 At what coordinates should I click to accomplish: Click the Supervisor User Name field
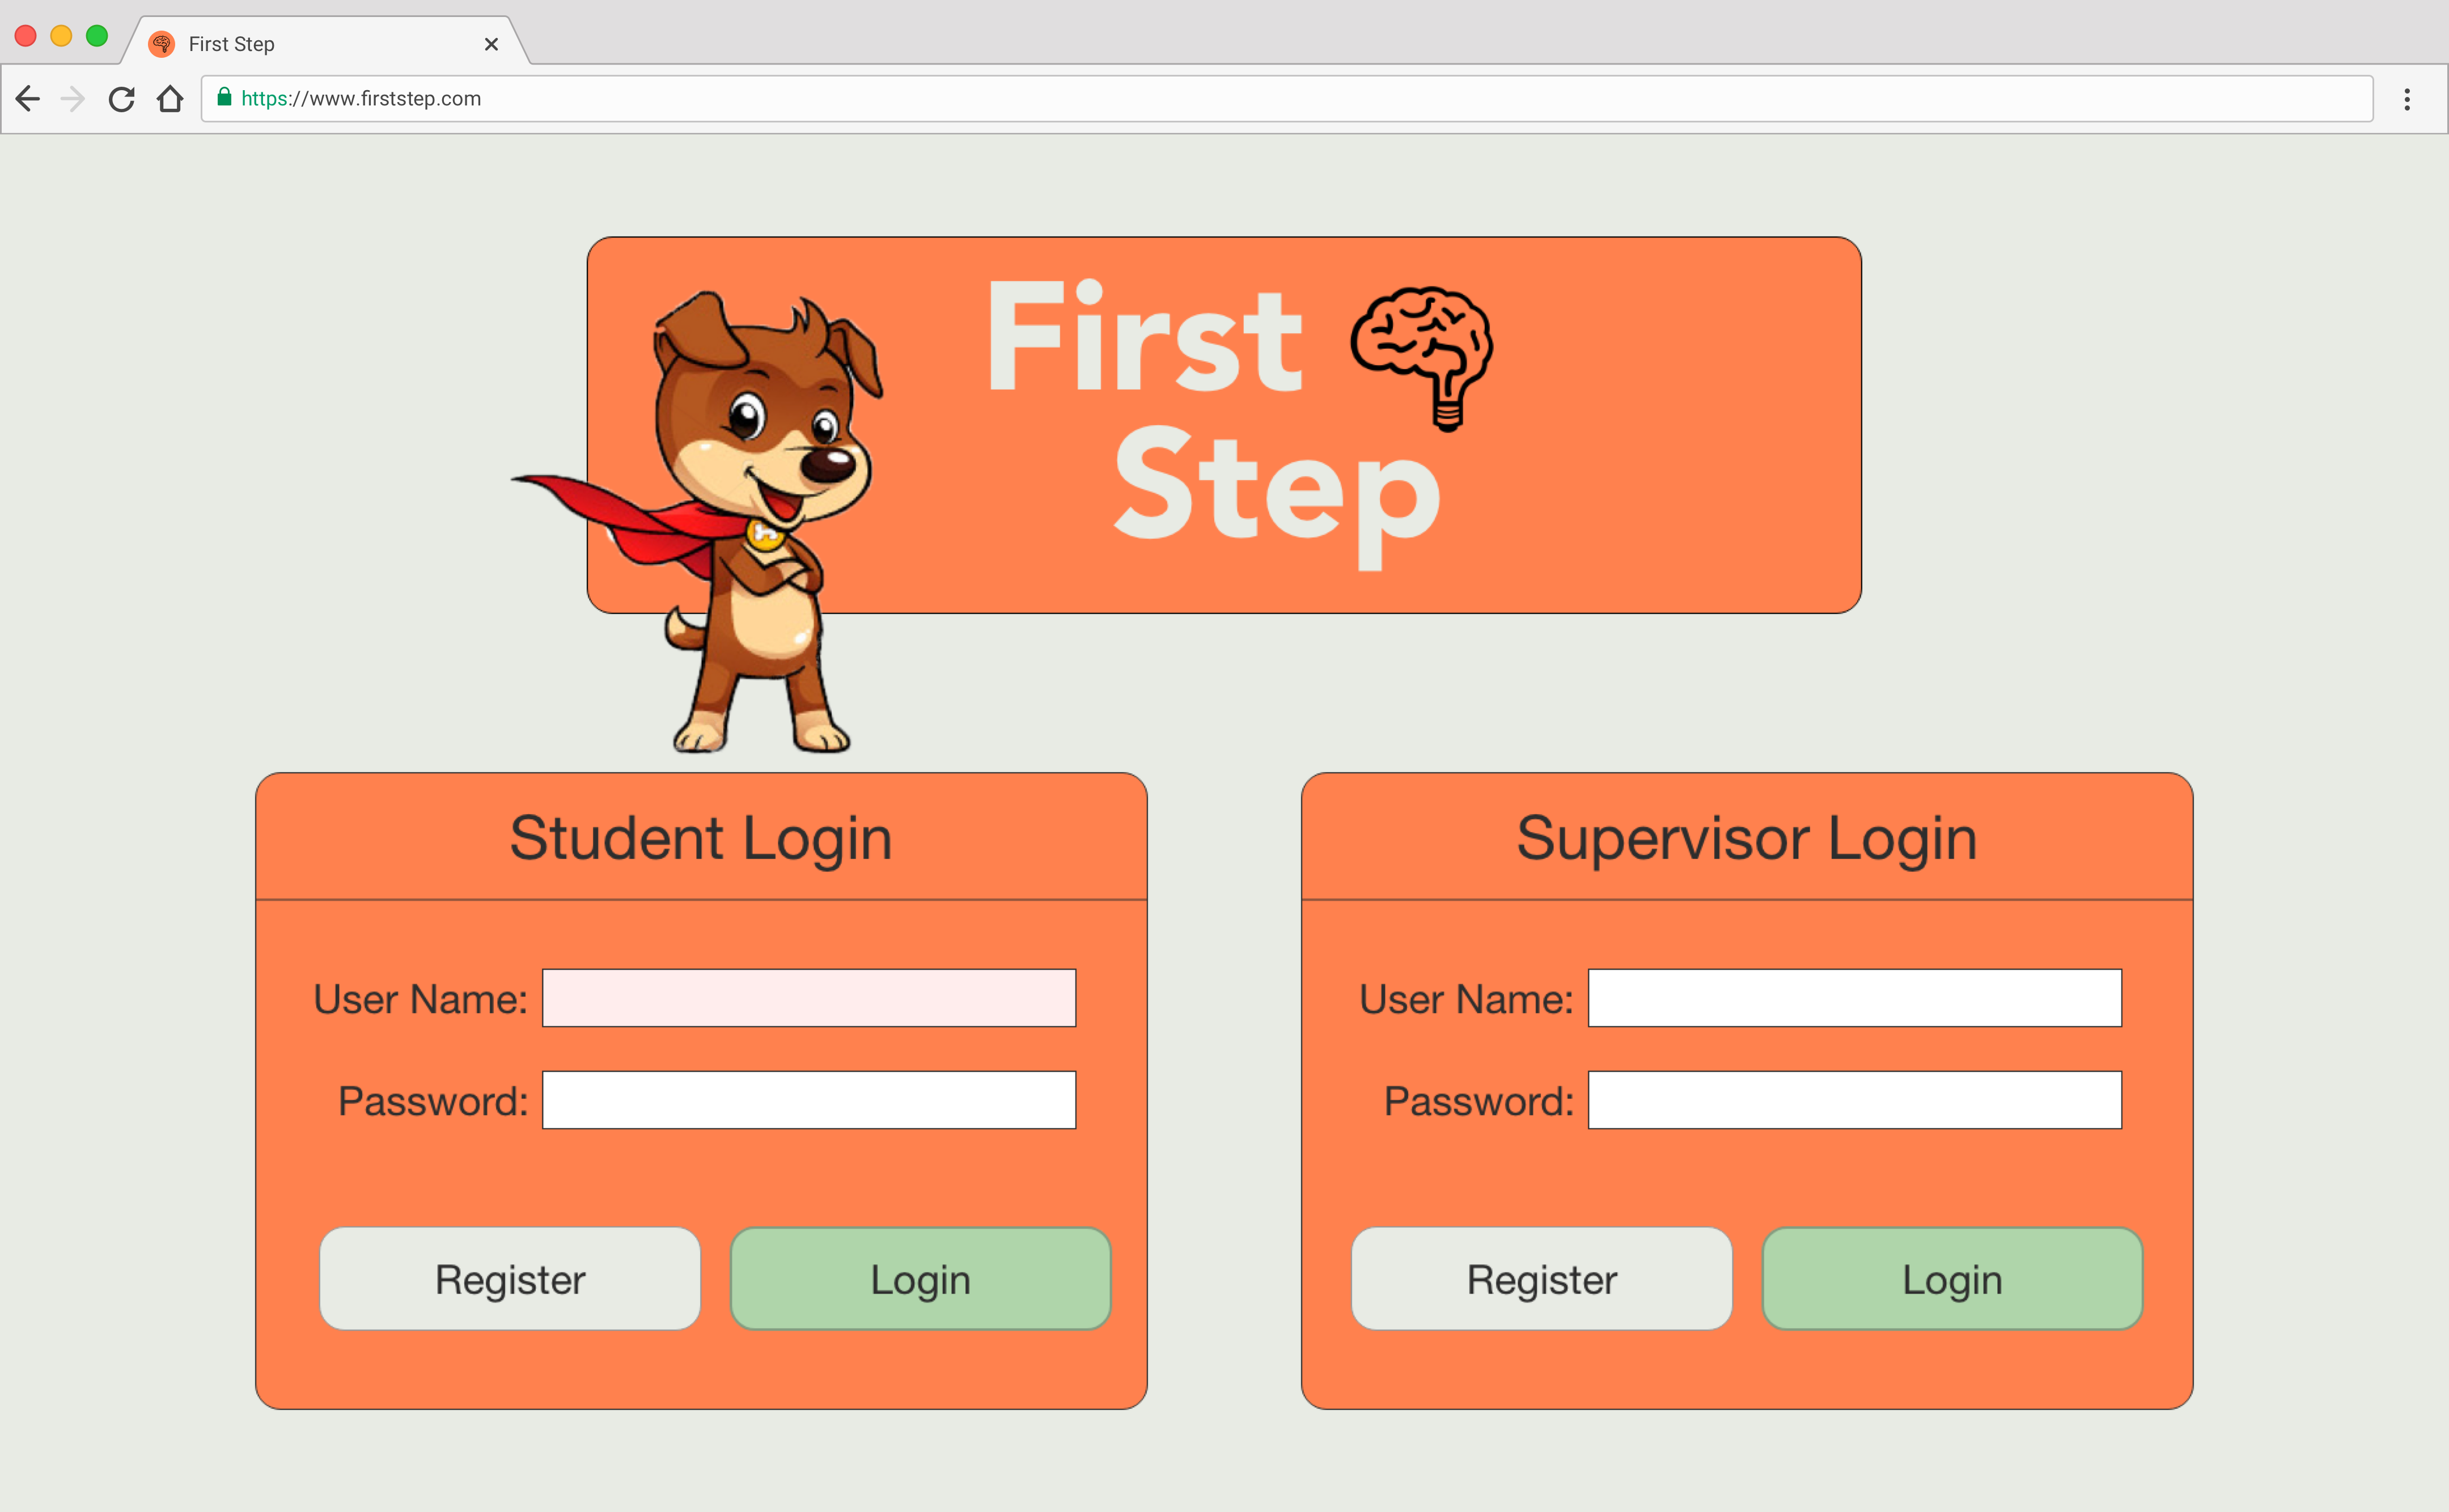click(x=1854, y=997)
